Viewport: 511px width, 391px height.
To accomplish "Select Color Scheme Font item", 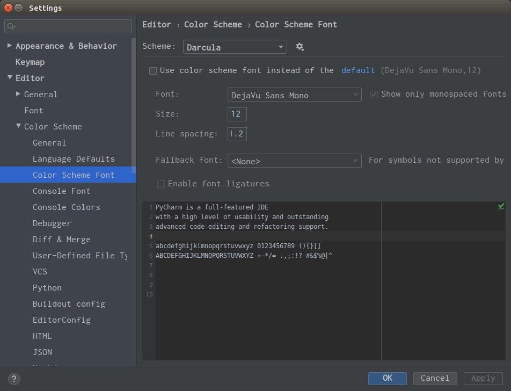I will tap(68, 175).
